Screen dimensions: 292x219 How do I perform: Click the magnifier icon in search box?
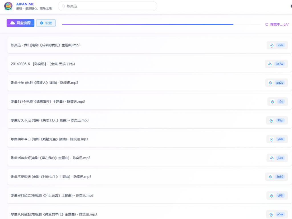[63, 6]
